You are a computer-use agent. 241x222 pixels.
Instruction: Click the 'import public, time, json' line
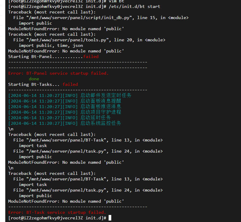51,45
